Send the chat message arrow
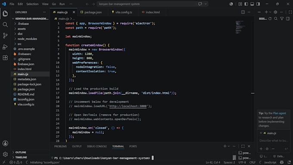 click(x=286, y=149)
